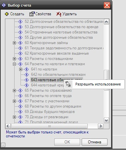
Task: Click the account icon for 64 Расчеты по налогам
Action: 20,64
